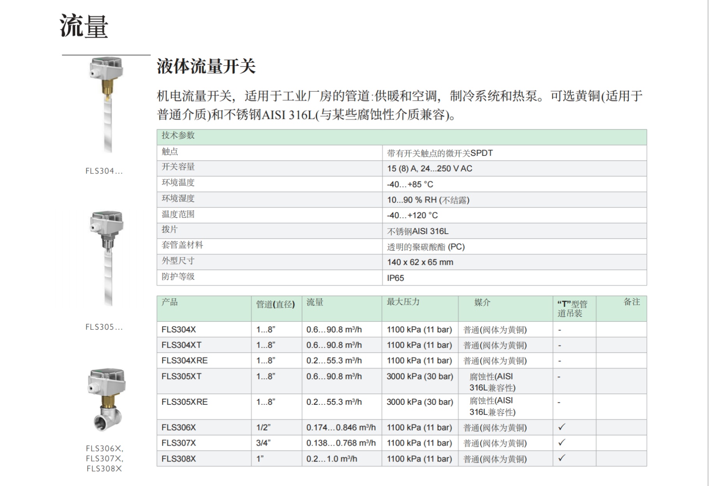The image size is (709, 486).
Task: Click the 15 (8) A, 24...250 V AC value
Action: point(429,168)
